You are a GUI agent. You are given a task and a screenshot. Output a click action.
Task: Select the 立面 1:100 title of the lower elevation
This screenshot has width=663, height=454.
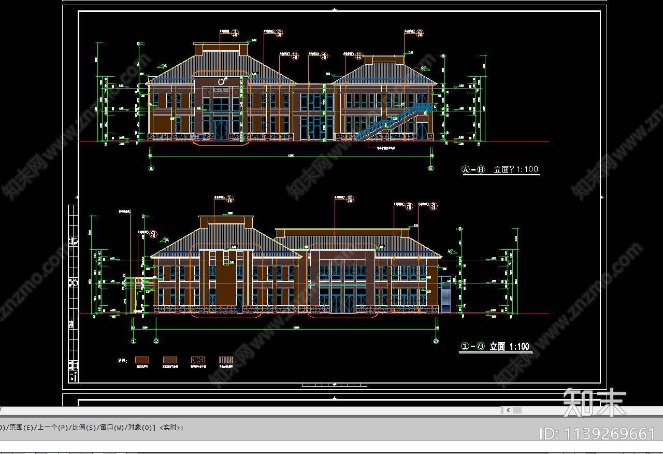click(x=510, y=346)
